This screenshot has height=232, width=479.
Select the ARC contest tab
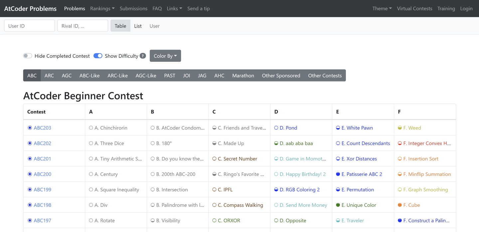coord(49,75)
